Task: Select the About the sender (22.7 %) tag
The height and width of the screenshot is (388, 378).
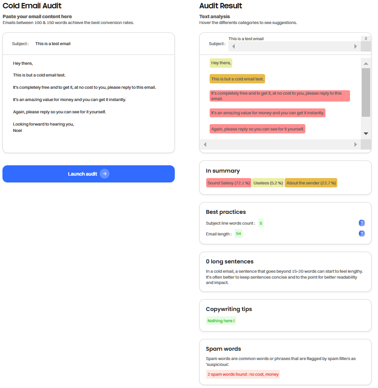Action: coord(311,183)
